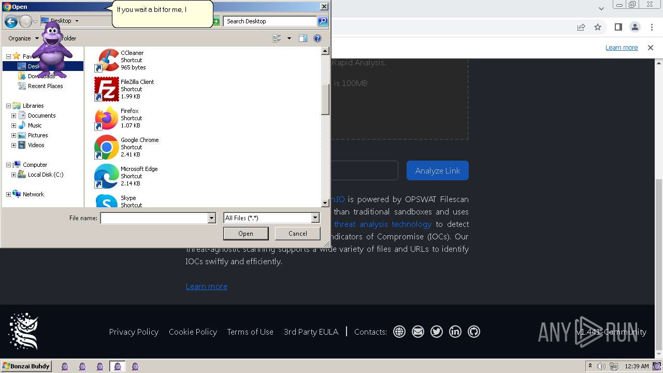Click the Analyze Link button
Screen dimensions: 663x373
point(438,170)
